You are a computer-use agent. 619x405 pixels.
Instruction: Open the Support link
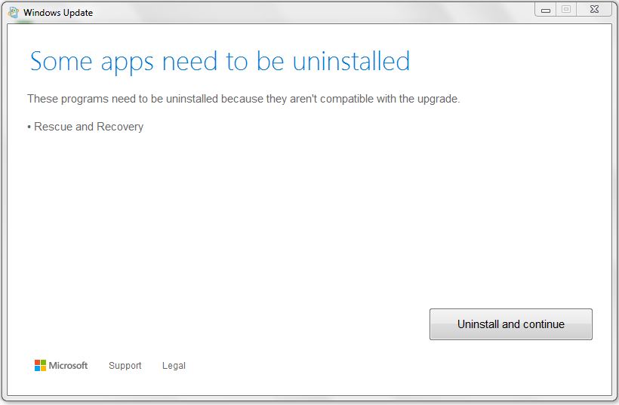[x=125, y=366]
